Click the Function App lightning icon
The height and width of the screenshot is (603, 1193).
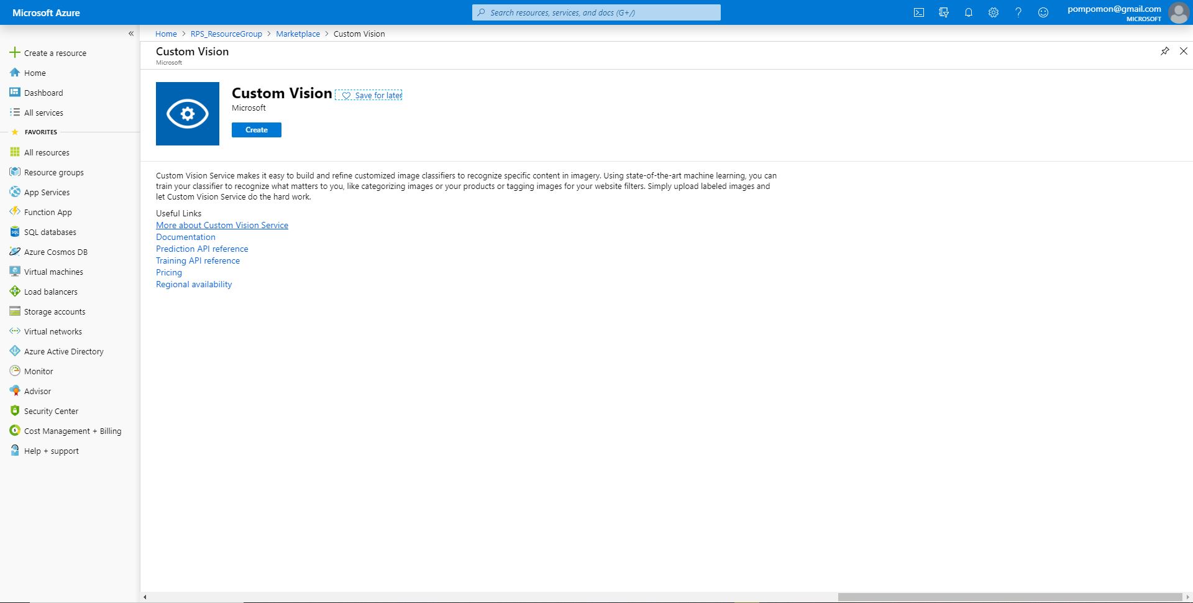pos(15,212)
